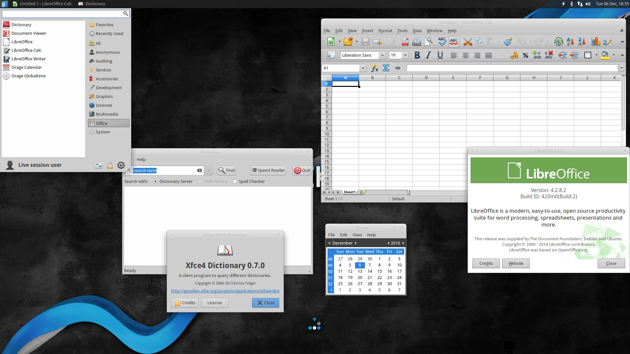630x354 pixels.
Task: Open the Borders dropdown arrow
Action: pos(596,55)
